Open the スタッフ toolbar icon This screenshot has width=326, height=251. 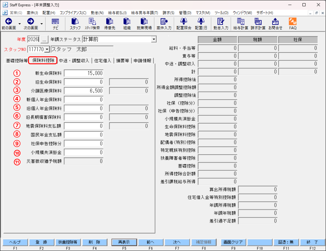(75, 24)
